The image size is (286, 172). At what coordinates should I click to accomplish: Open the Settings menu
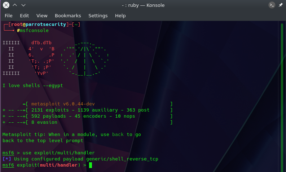[x=98, y=16]
